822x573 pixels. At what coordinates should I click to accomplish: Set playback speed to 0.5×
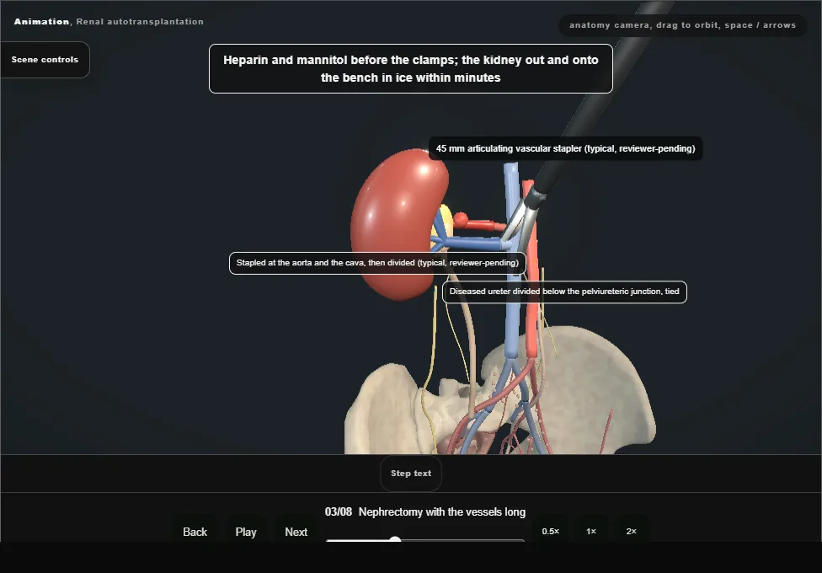pyautogui.click(x=551, y=531)
